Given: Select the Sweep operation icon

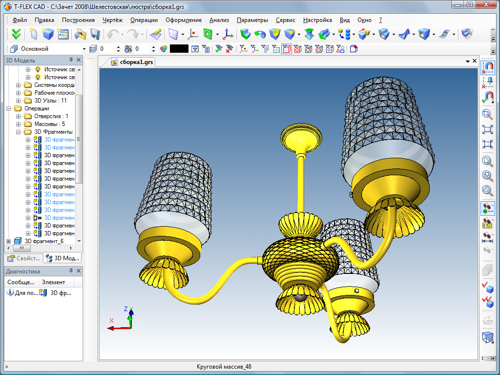Looking at the screenshot, I should point(324,34).
